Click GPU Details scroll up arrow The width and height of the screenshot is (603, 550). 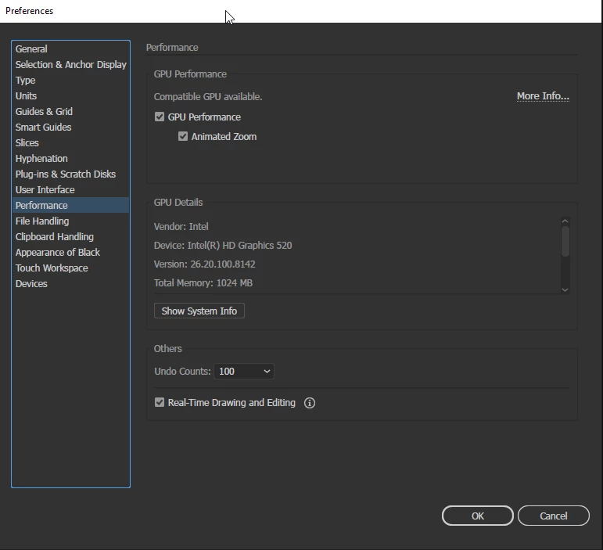coord(565,221)
